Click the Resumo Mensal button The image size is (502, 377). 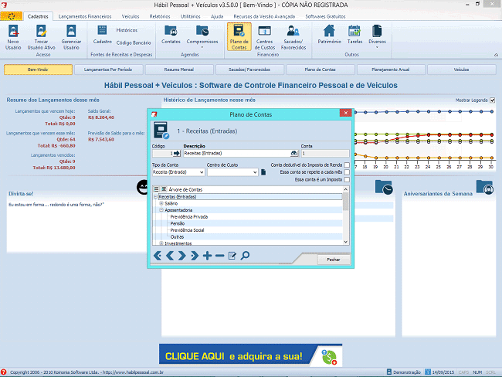179,70
